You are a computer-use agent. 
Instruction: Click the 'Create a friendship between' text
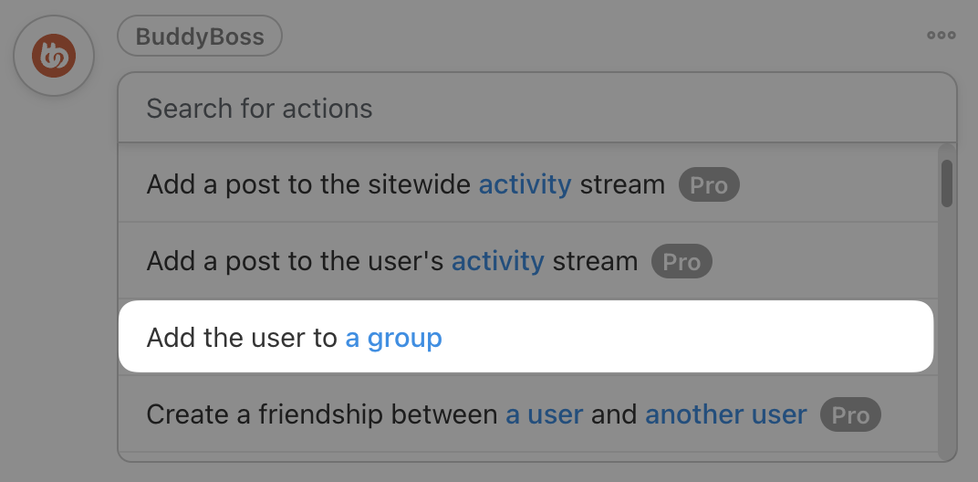click(322, 414)
